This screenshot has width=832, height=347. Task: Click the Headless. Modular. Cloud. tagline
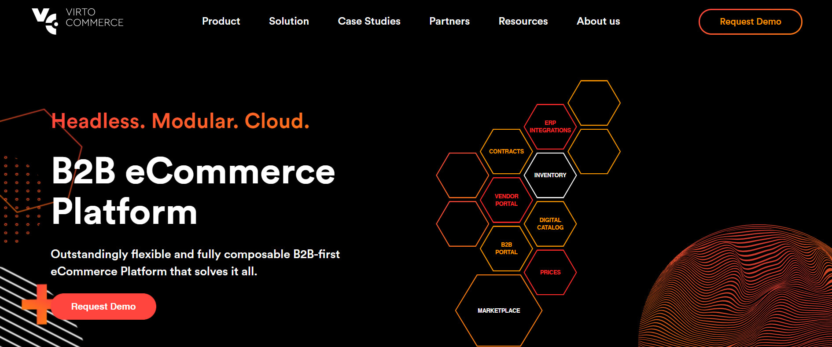point(180,121)
